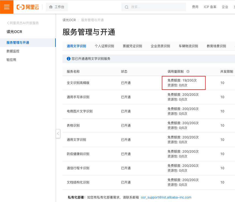235x202 pixels.
Task: Select 服务管理与开通 in the sidebar
Action: [28, 43]
